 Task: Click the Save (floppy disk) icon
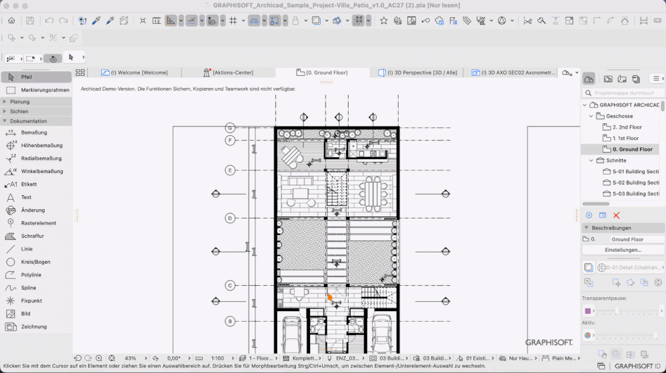pyautogui.click(x=30, y=21)
